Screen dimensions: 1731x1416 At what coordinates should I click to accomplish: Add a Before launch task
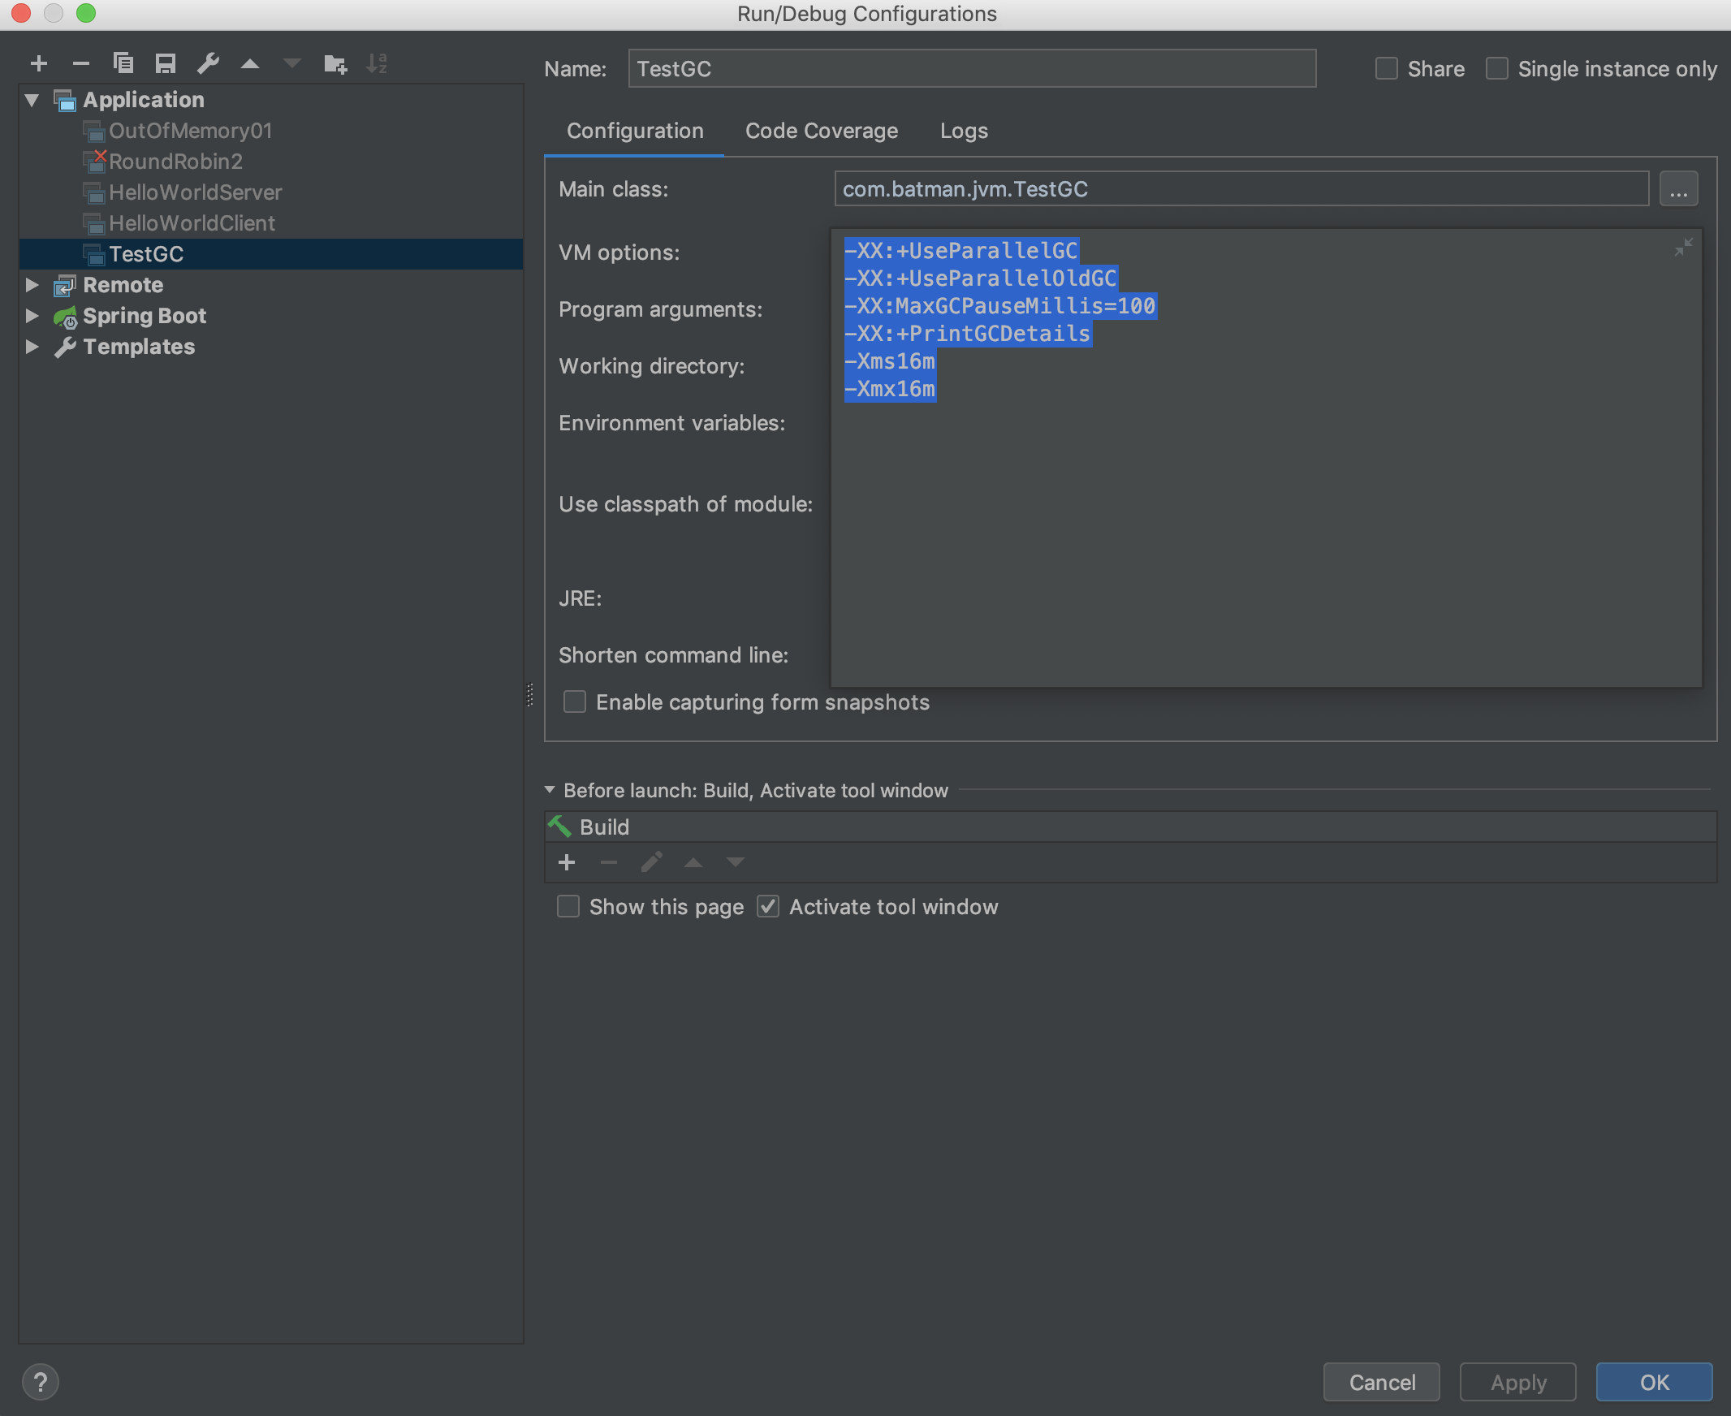[567, 862]
